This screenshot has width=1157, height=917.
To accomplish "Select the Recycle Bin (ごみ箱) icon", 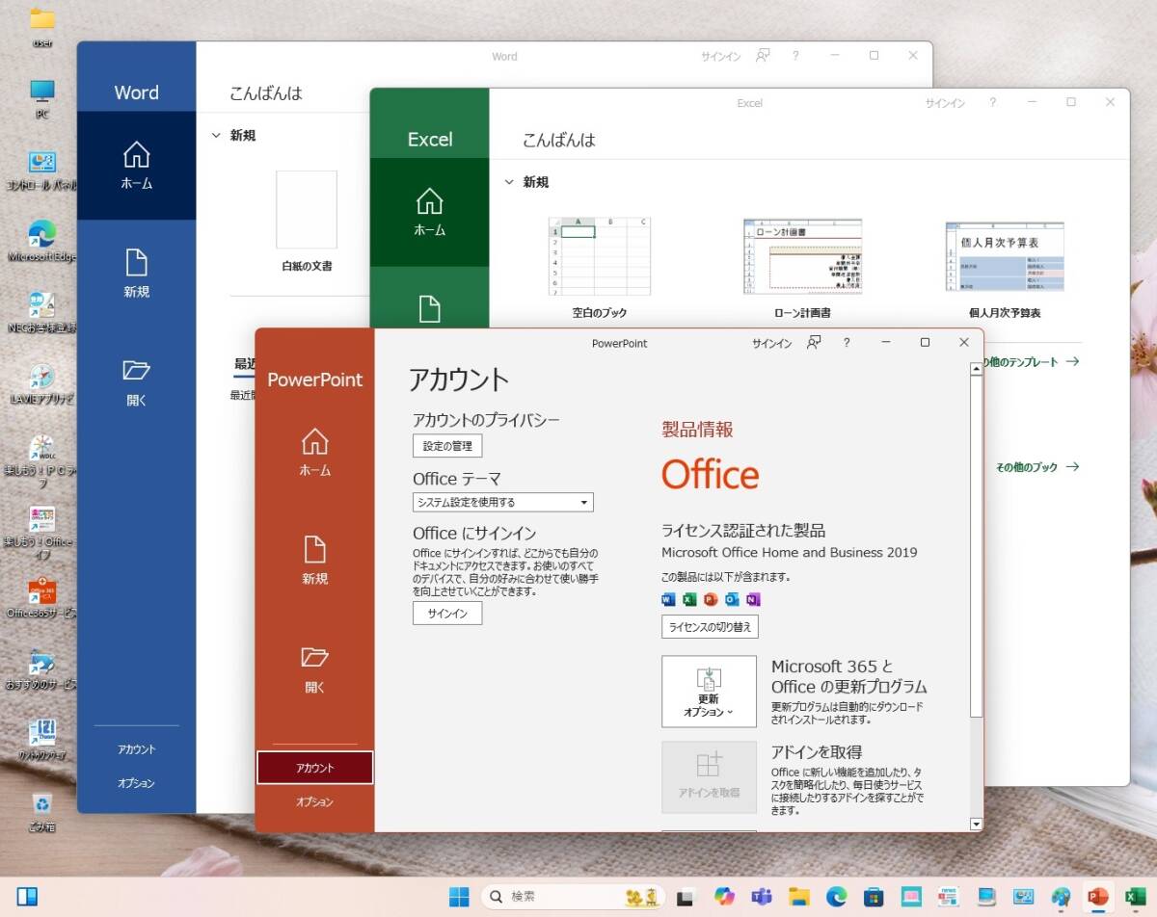I will coord(42,812).
